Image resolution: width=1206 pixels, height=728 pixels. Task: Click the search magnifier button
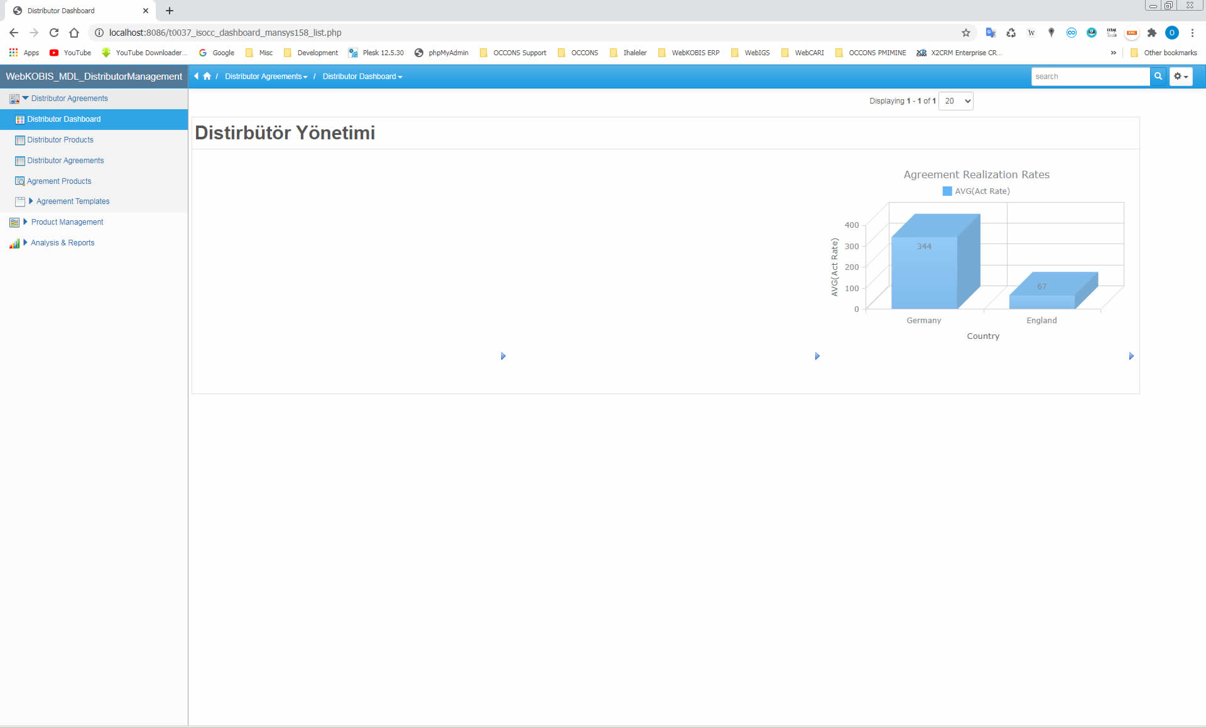(1158, 77)
